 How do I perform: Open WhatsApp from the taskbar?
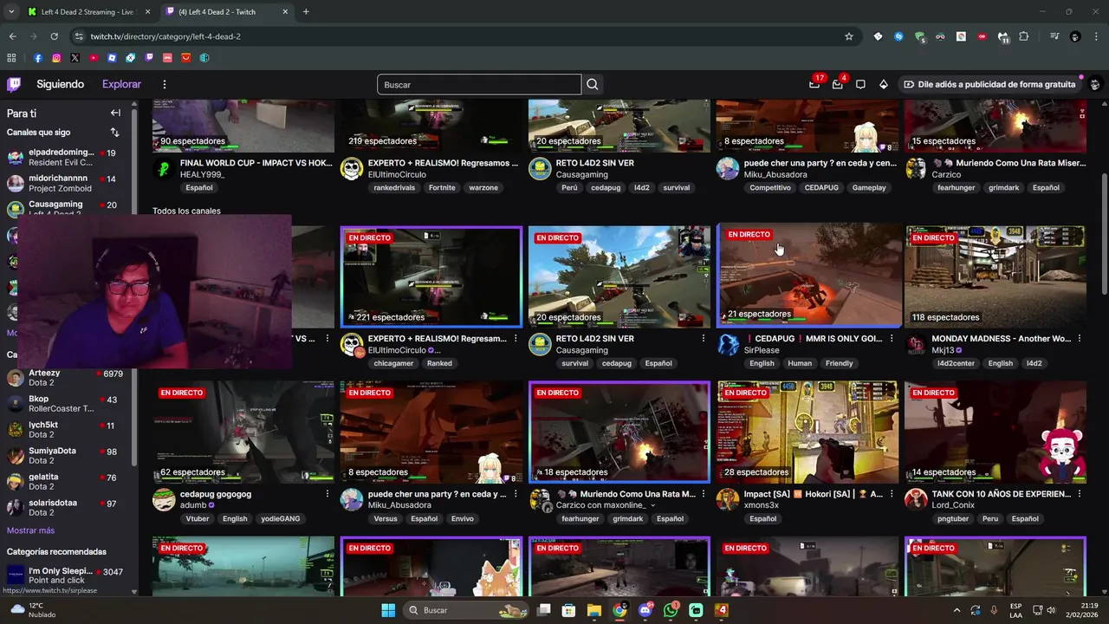coord(671,610)
